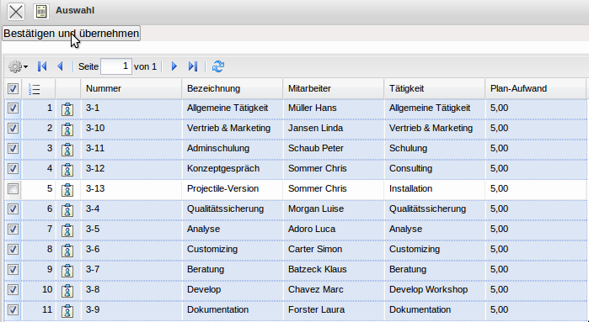Open the calculator icon beside Auswahl
This screenshot has height=322, width=589.
tap(41, 11)
